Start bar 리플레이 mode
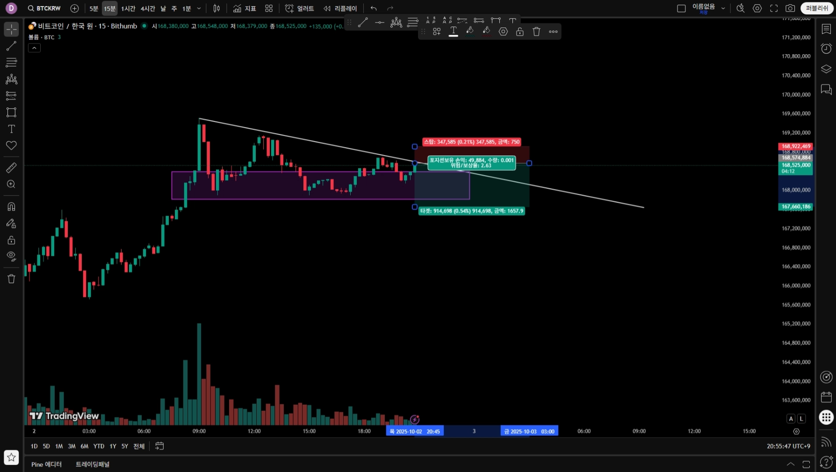This screenshot has width=836, height=472. click(x=340, y=8)
